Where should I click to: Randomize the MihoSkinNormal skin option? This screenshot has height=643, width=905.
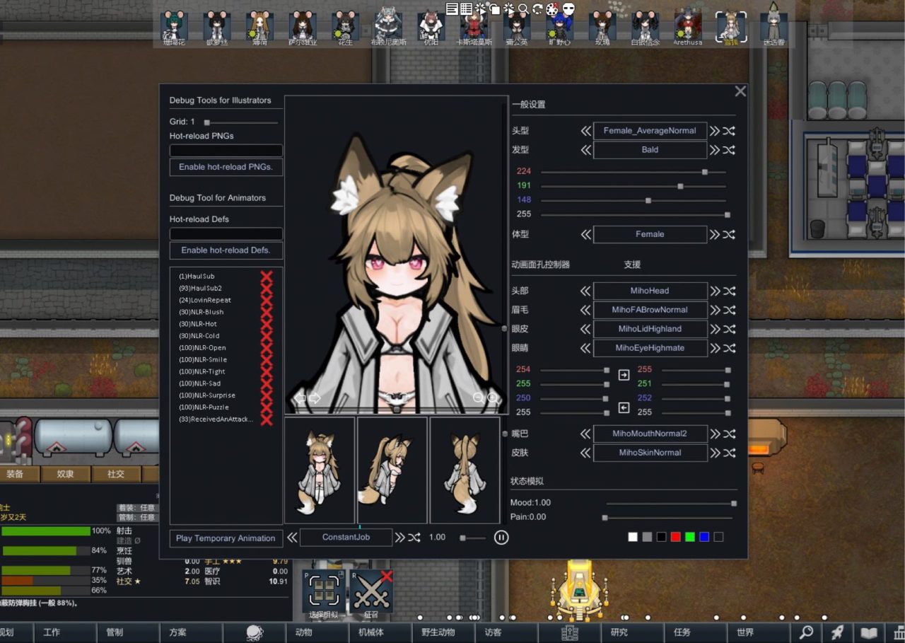coord(729,453)
